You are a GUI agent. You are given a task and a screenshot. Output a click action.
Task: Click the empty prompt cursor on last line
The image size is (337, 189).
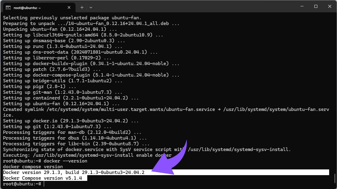[44, 184]
